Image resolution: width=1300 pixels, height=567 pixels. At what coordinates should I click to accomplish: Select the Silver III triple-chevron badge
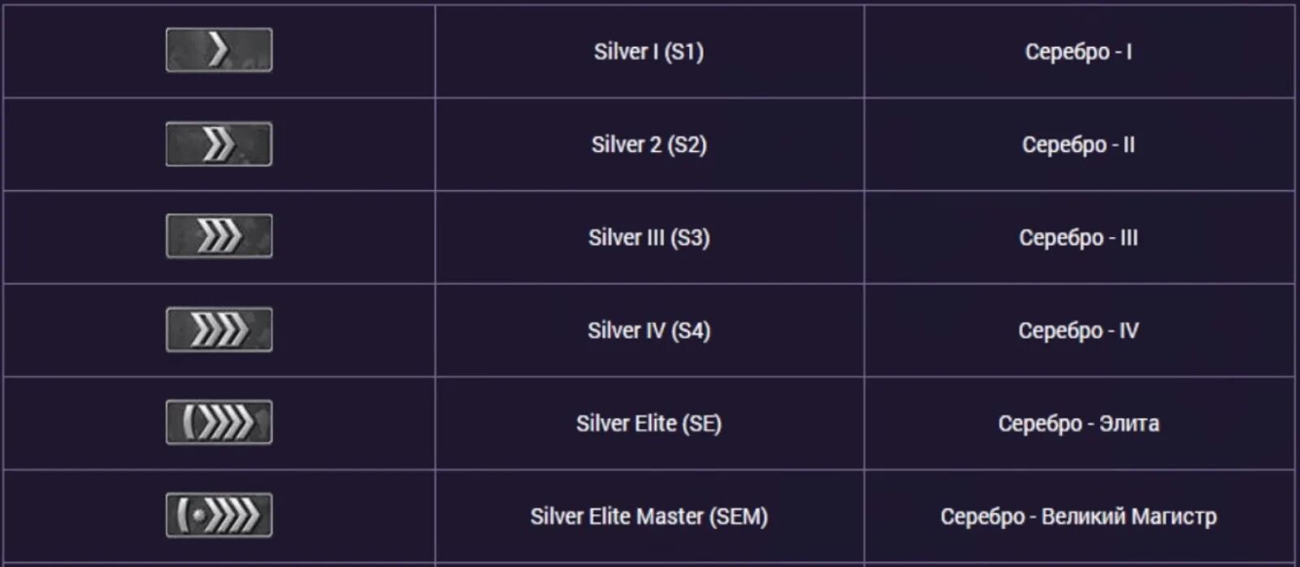point(219,236)
